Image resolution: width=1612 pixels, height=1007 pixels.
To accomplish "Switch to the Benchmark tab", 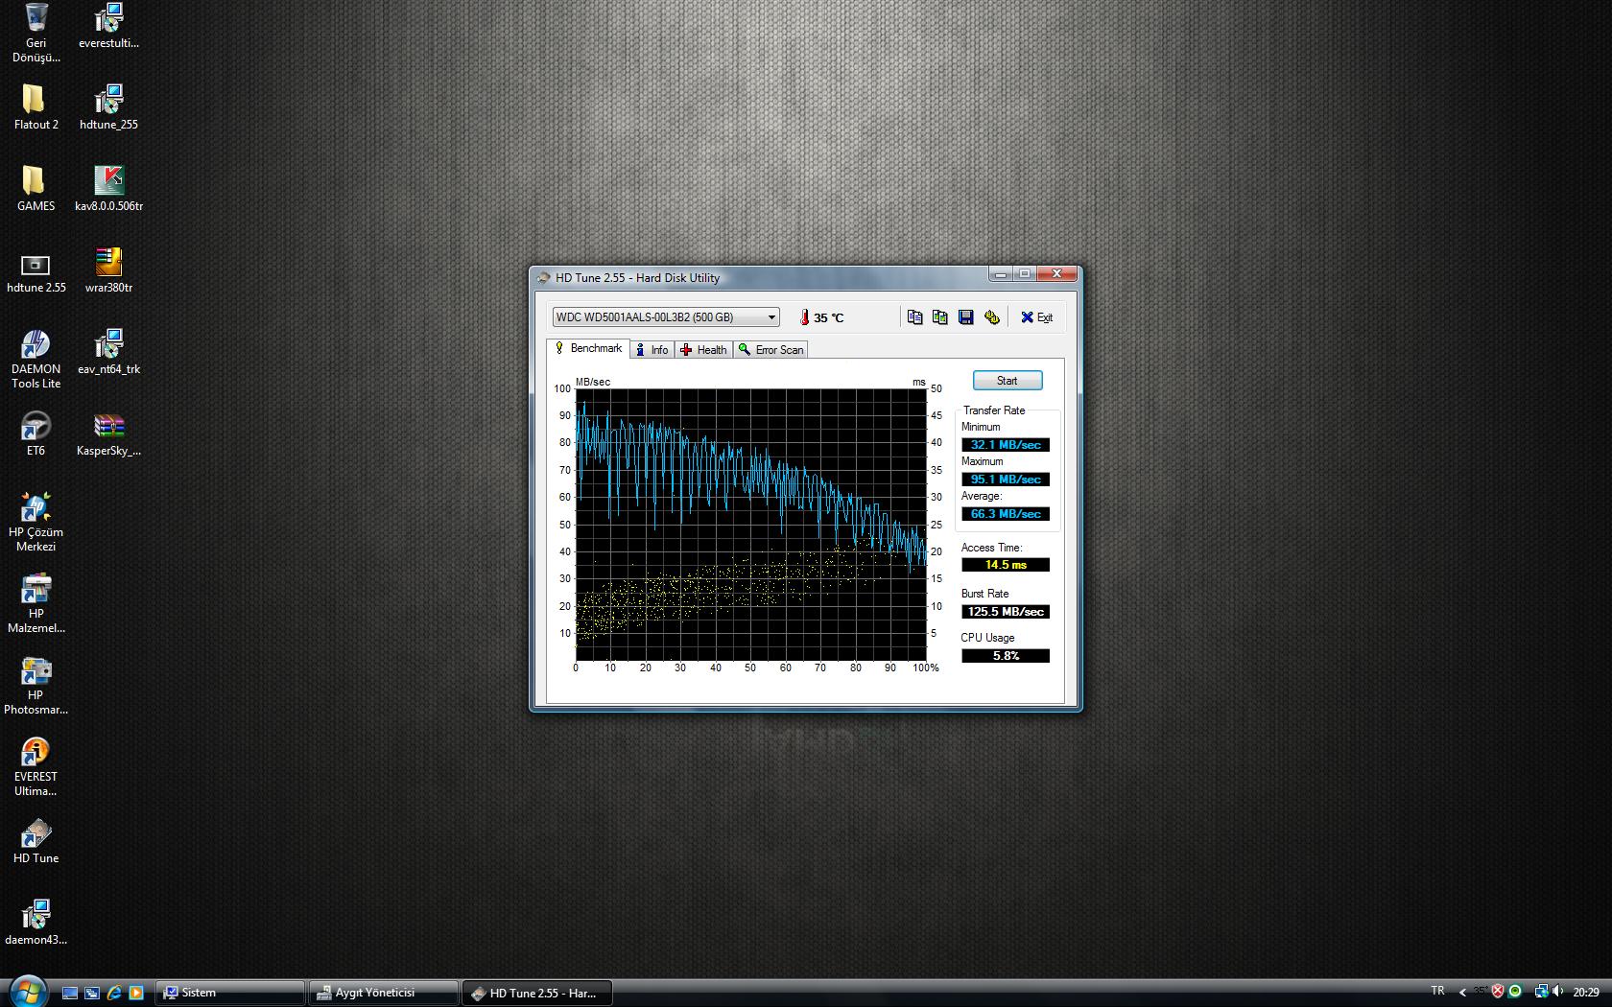I will (x=588, y=349).
